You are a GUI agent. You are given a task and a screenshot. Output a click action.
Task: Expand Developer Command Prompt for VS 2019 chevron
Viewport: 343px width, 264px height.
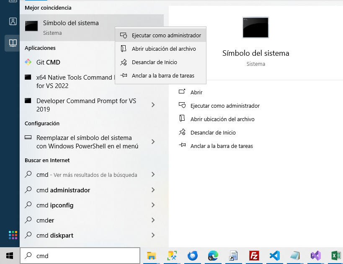153,105
